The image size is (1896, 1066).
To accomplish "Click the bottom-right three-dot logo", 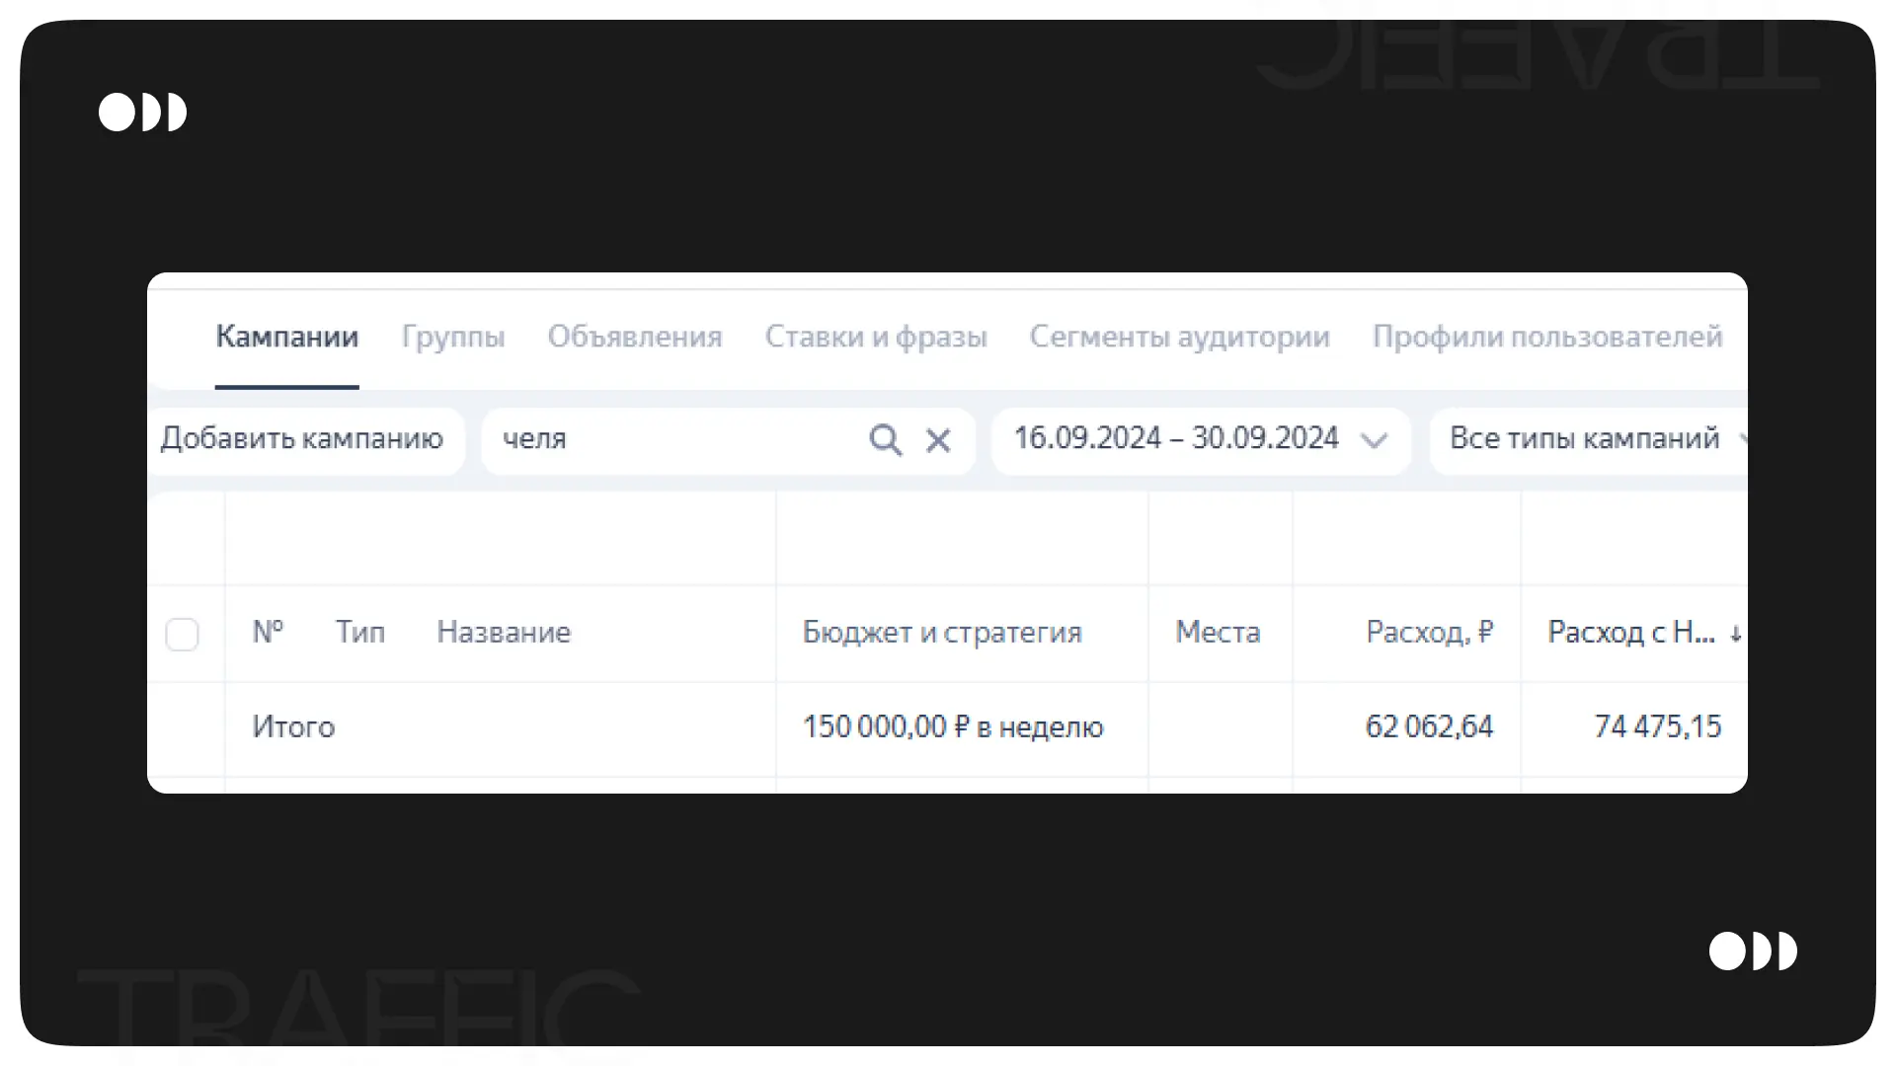I will (1753, 952).
